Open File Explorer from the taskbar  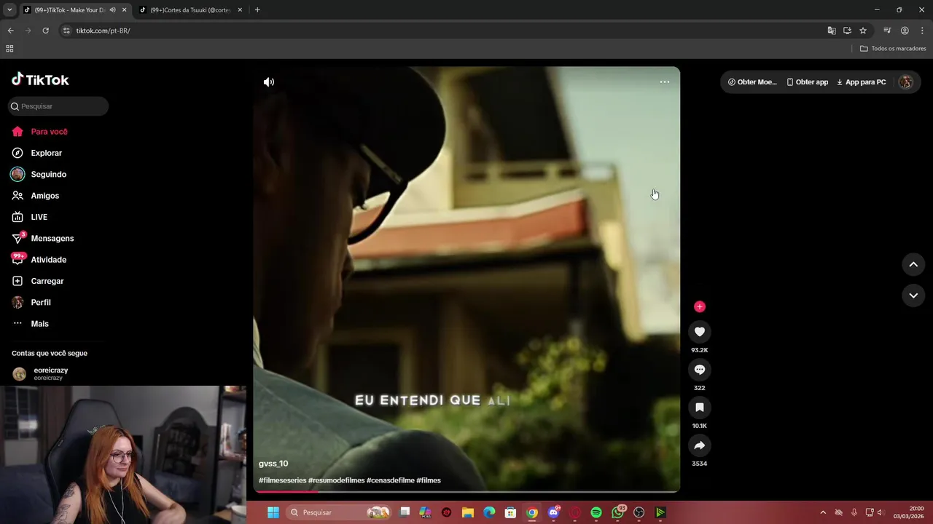[x=468, y=512]
